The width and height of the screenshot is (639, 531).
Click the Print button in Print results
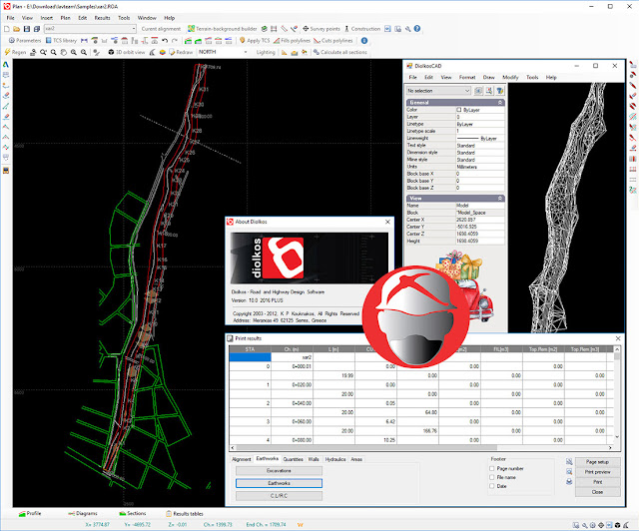[597, 482]
